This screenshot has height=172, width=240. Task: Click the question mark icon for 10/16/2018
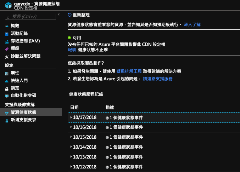coord(107,127)
